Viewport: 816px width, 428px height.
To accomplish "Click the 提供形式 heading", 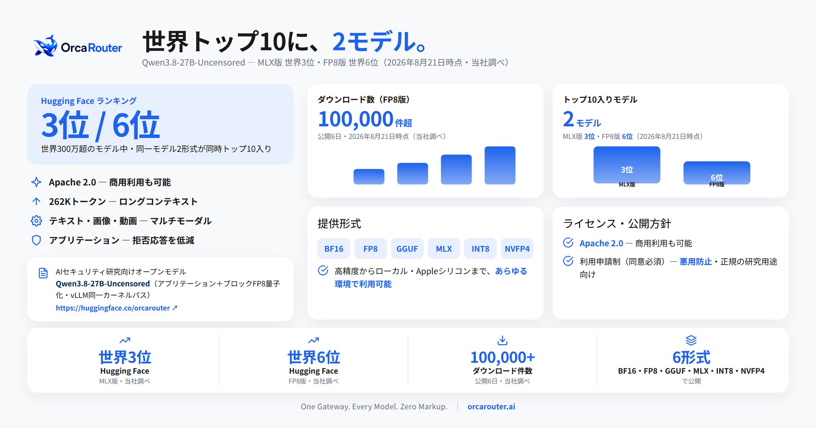I will pos(339,224).
